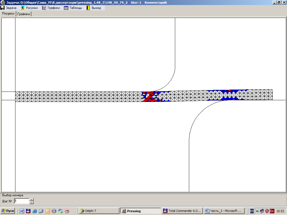Click the Выход exit menu item

point(94,8)
